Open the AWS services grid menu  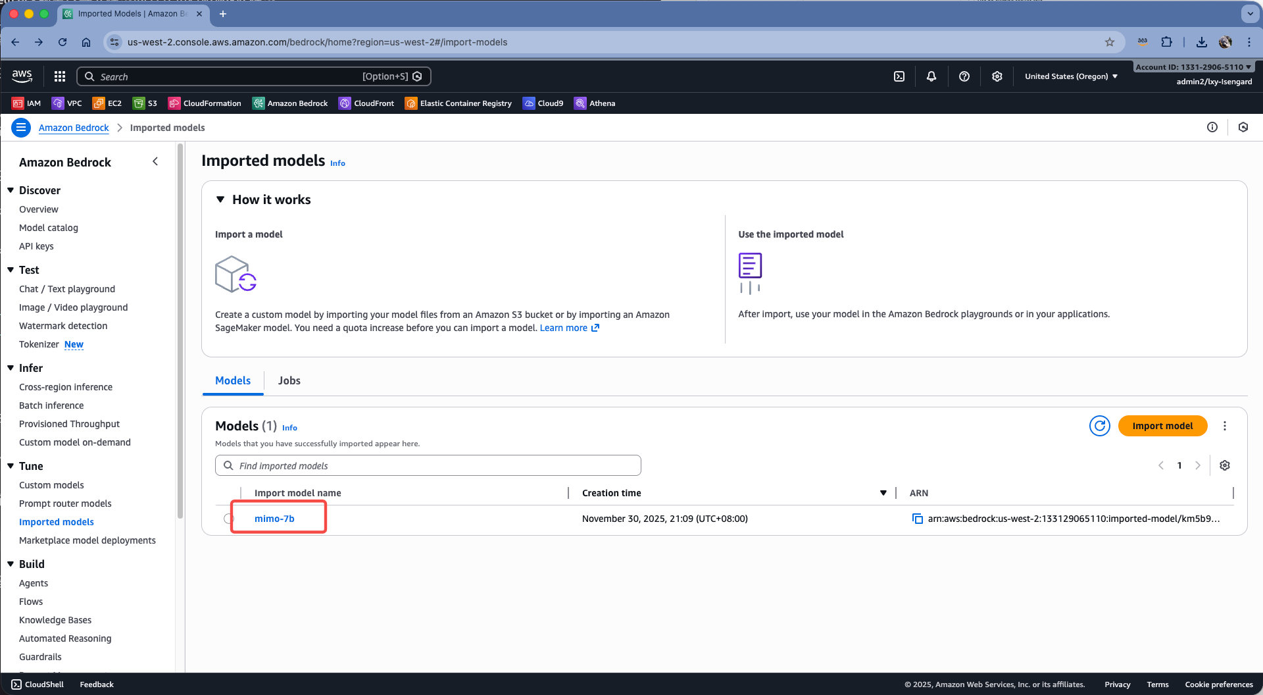[60, 76]
